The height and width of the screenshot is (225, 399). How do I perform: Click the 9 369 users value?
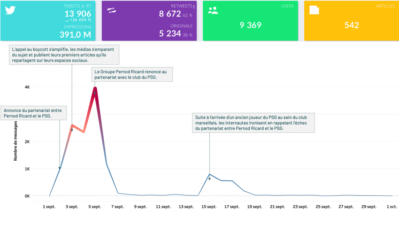[x=250, y=25]
